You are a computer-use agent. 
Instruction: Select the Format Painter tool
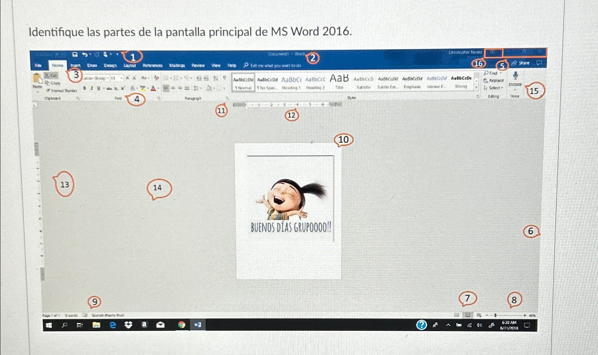point(62,91)
